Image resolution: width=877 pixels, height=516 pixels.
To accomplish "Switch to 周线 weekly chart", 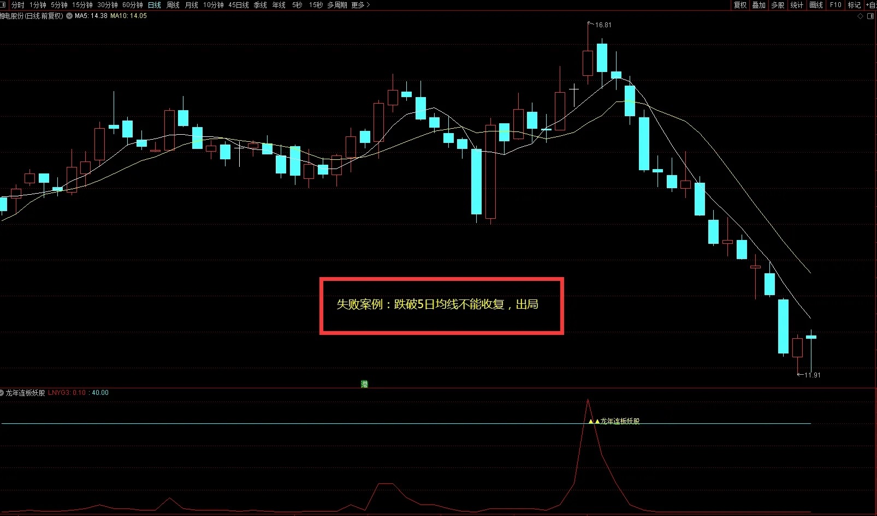I will pyautogui.click(x=173, y=5).
